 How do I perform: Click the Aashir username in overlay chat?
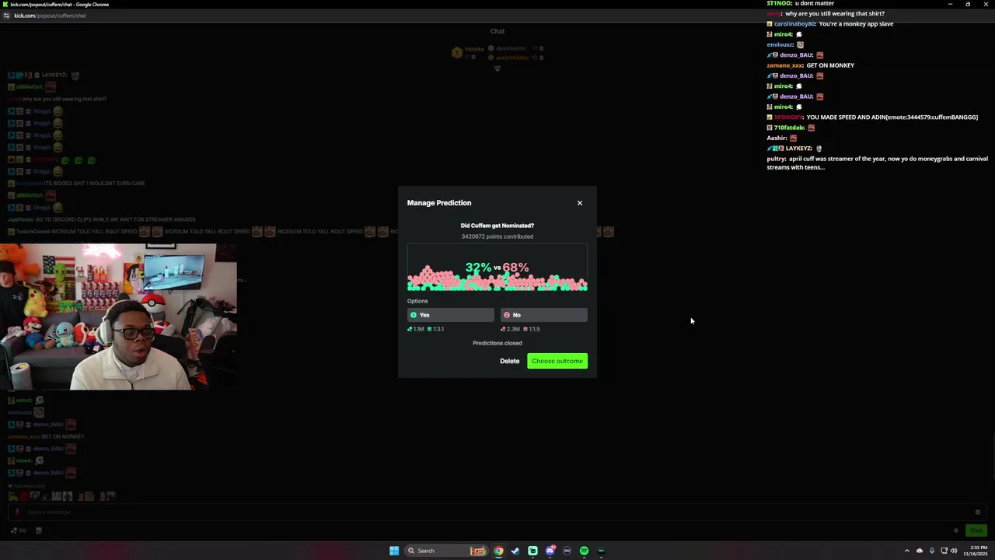point(777,138)
